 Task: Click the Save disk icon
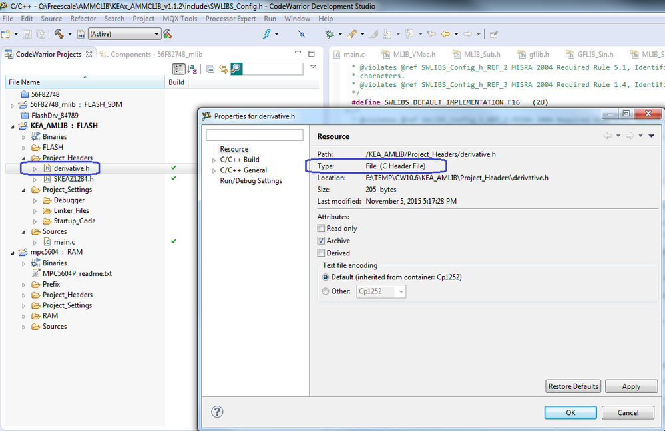point(27,34)
